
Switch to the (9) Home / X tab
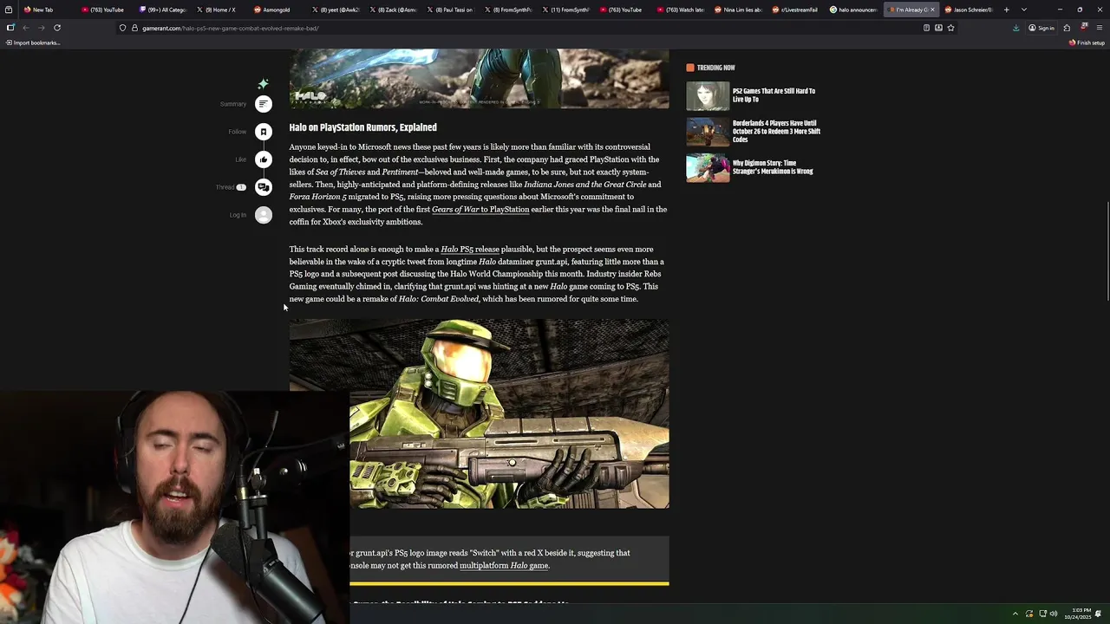coord(220,10)
